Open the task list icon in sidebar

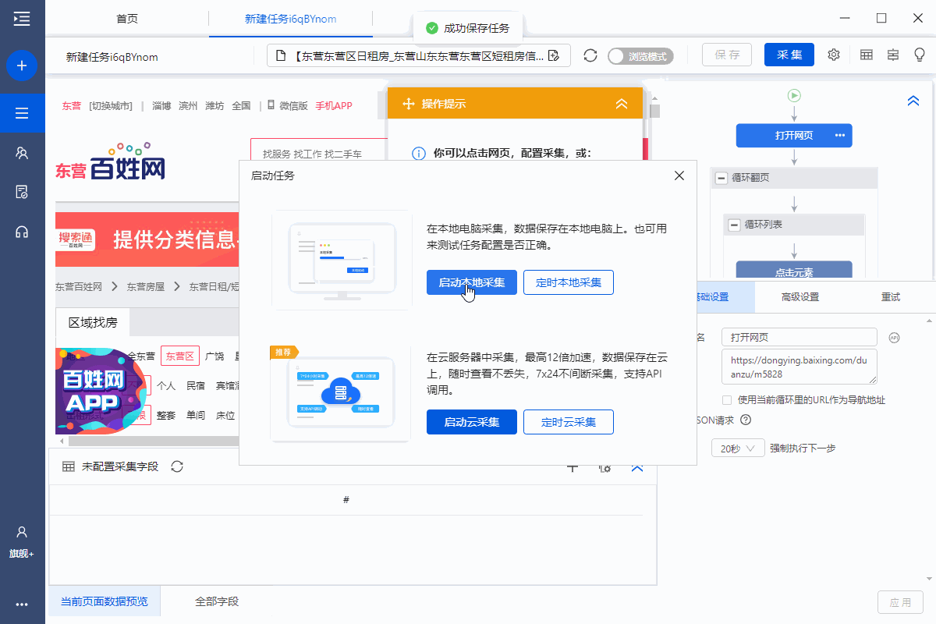tap(22, 113)
